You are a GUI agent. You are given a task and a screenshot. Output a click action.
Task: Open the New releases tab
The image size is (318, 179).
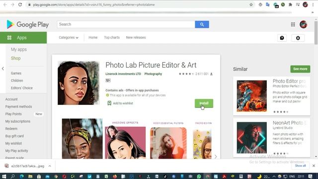(136, 38)
